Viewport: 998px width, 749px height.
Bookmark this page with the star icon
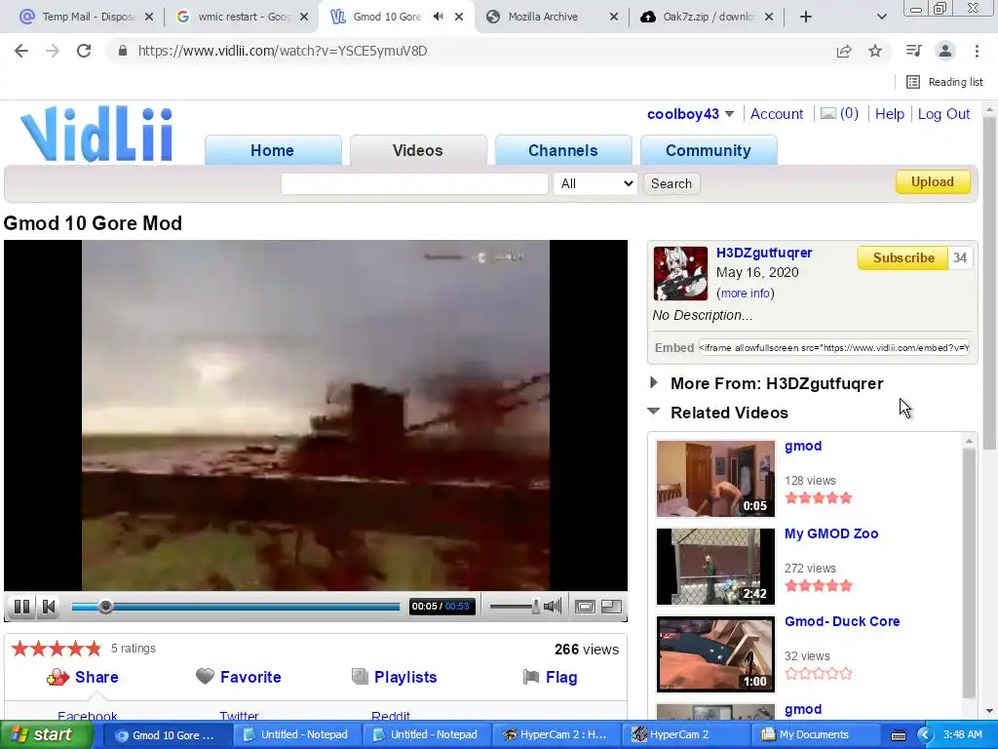(875, 51)
